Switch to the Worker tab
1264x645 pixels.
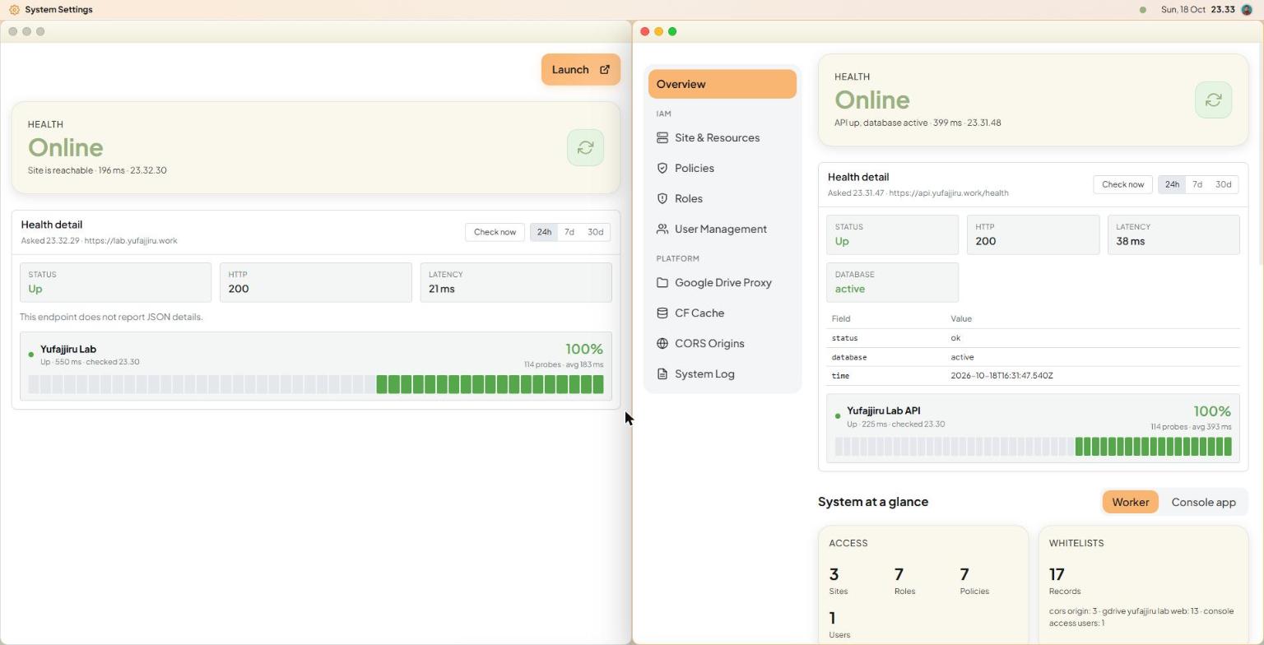coord(1130,502)
